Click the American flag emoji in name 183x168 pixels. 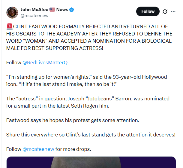point(52,10)
